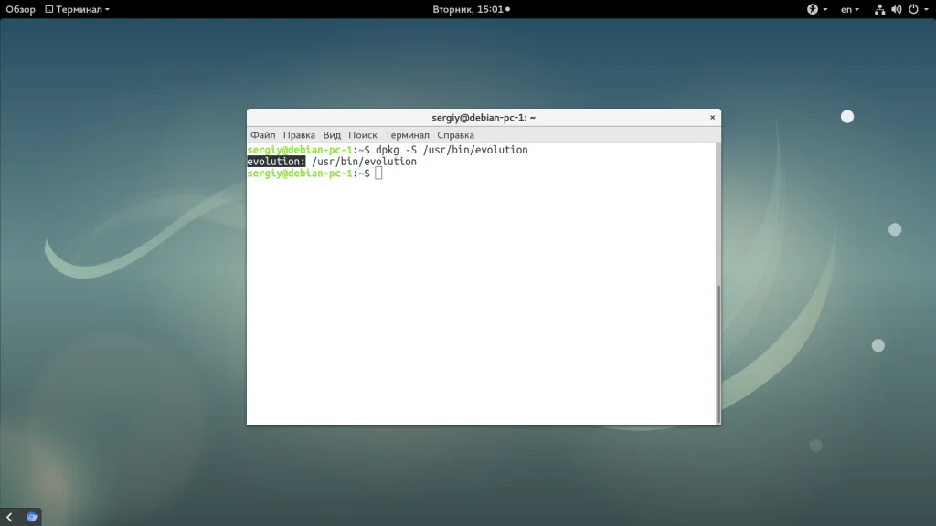Click the blue Chromium tray icon
This screenshot has width=936, height=526.
point(32,517)
